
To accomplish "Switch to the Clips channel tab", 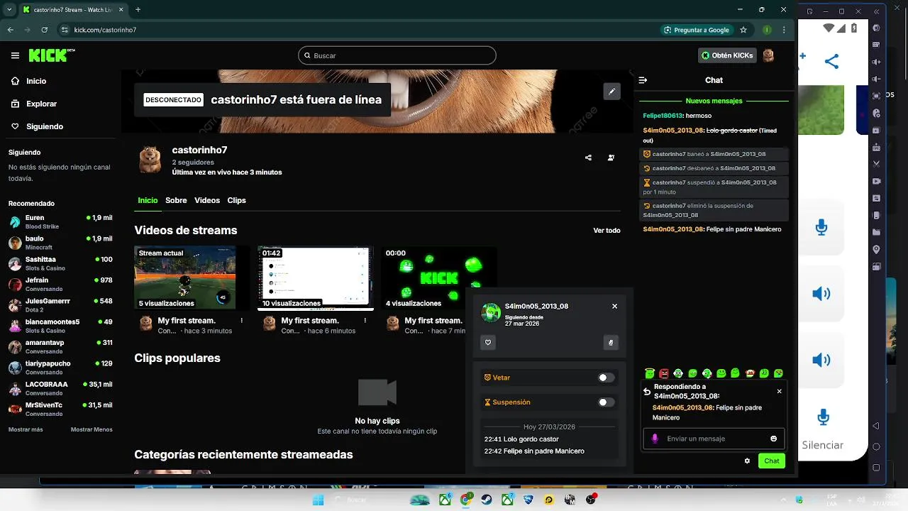I will 236,200.
